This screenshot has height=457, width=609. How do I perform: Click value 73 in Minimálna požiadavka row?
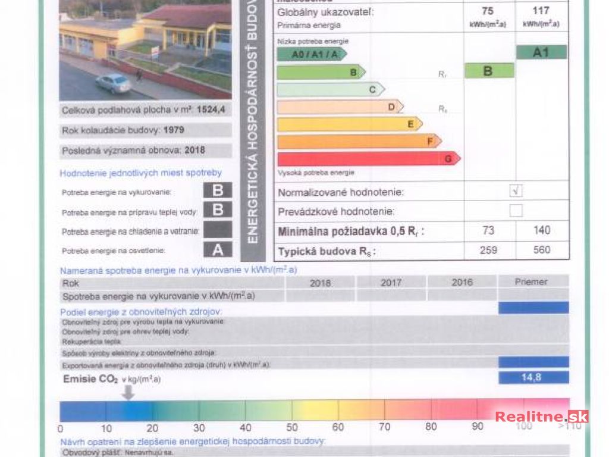[488, 230]
